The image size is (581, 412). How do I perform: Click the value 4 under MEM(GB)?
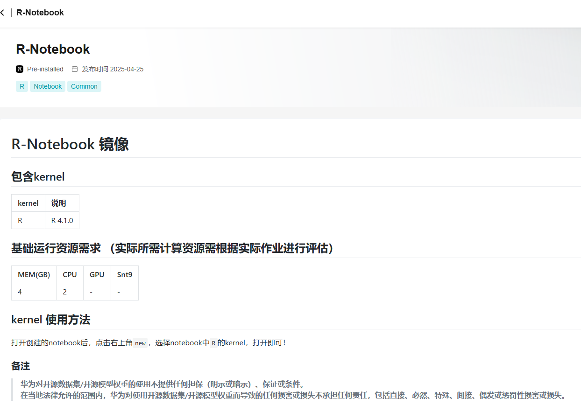(34, 292)
